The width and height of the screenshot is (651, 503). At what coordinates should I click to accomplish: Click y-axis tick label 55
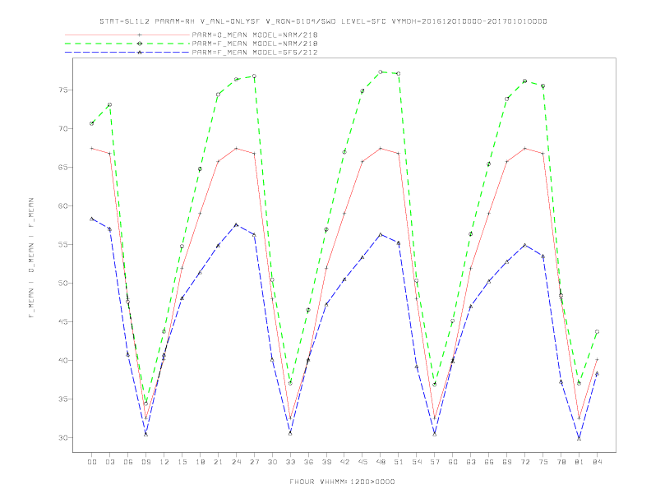coord(63,244)
